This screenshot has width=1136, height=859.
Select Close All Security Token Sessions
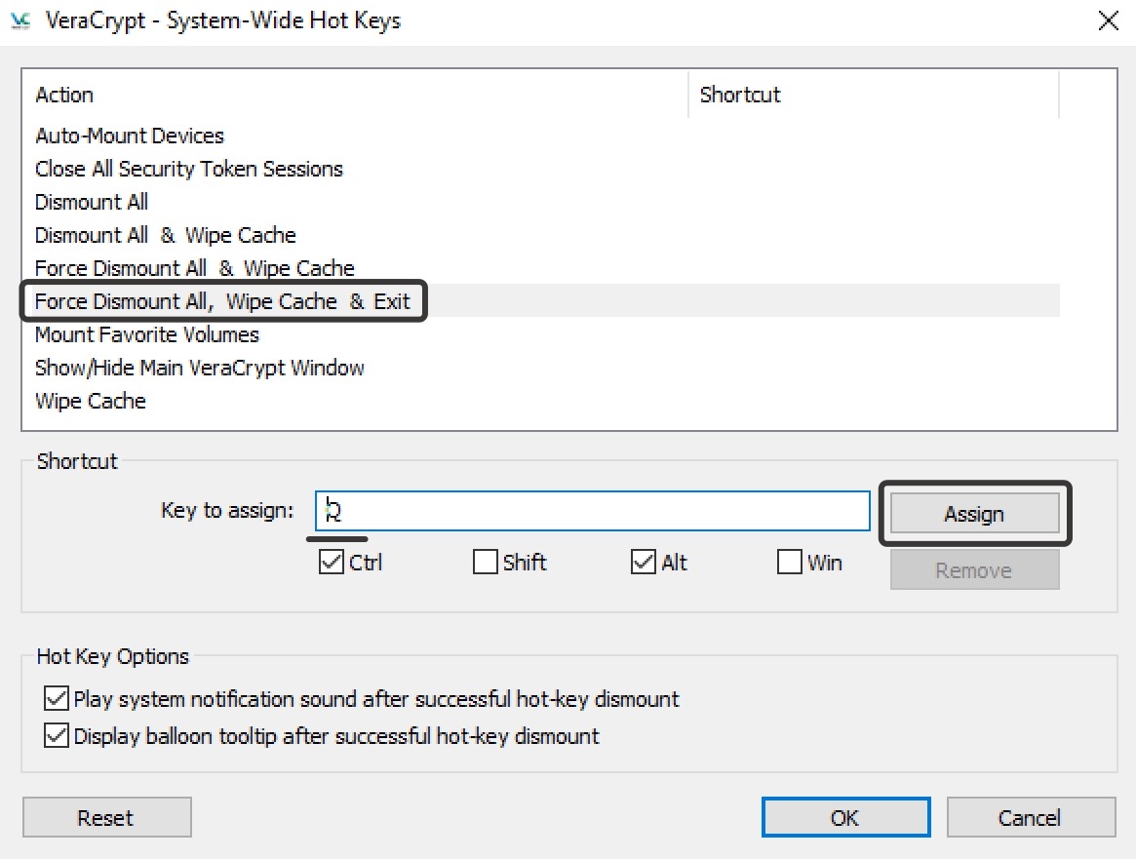189,169
